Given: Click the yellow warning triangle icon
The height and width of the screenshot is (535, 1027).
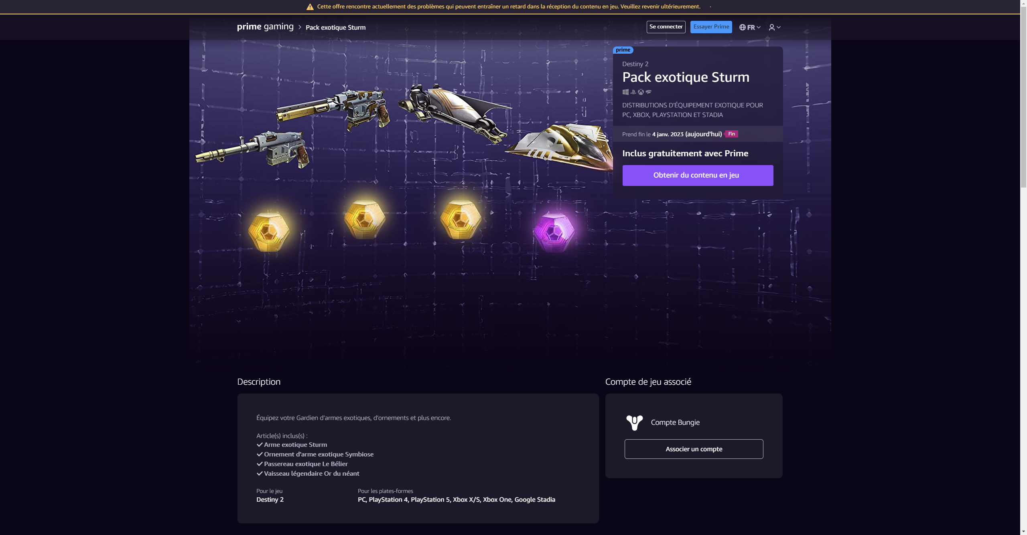Looking at the screenshot, I should (x=310, y=7).
